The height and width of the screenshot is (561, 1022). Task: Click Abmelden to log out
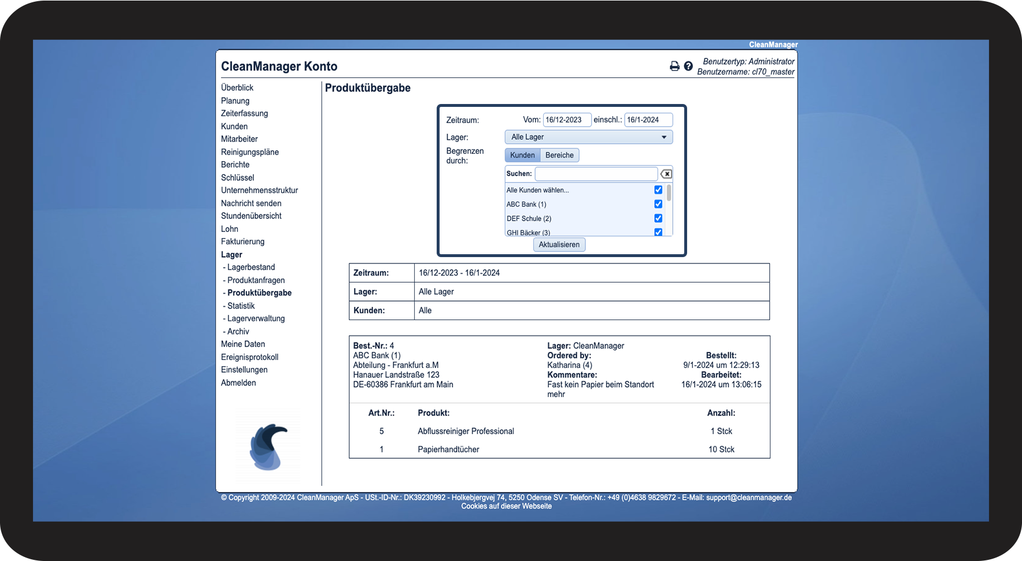coord(238,383)
